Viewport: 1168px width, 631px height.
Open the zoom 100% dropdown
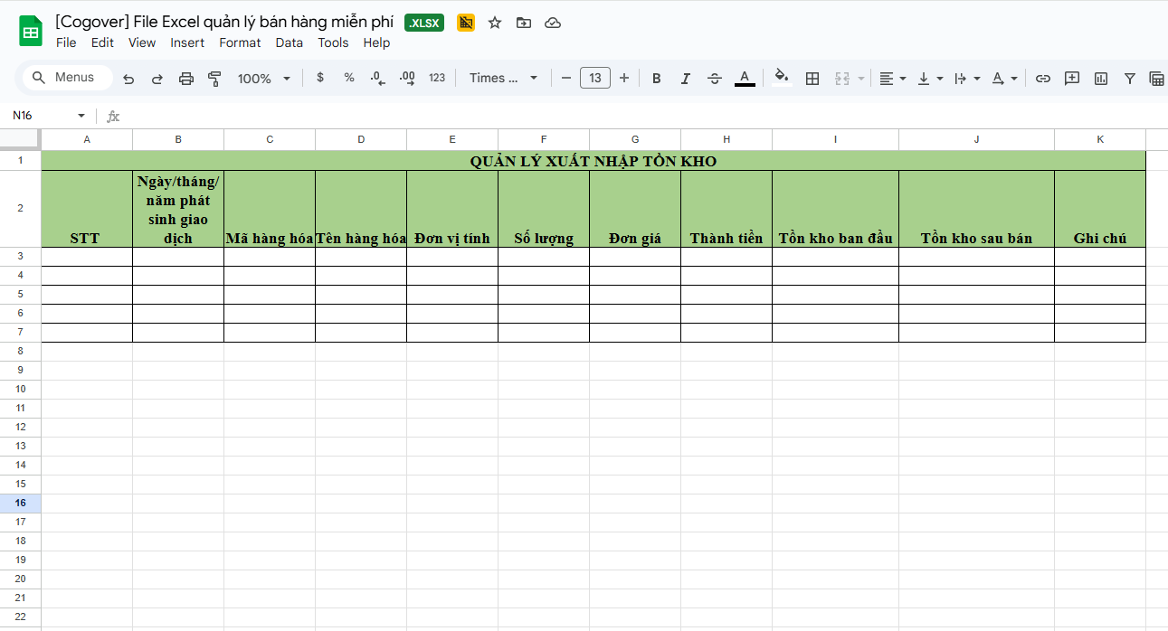pyautogui.click(x=263, y=79)
